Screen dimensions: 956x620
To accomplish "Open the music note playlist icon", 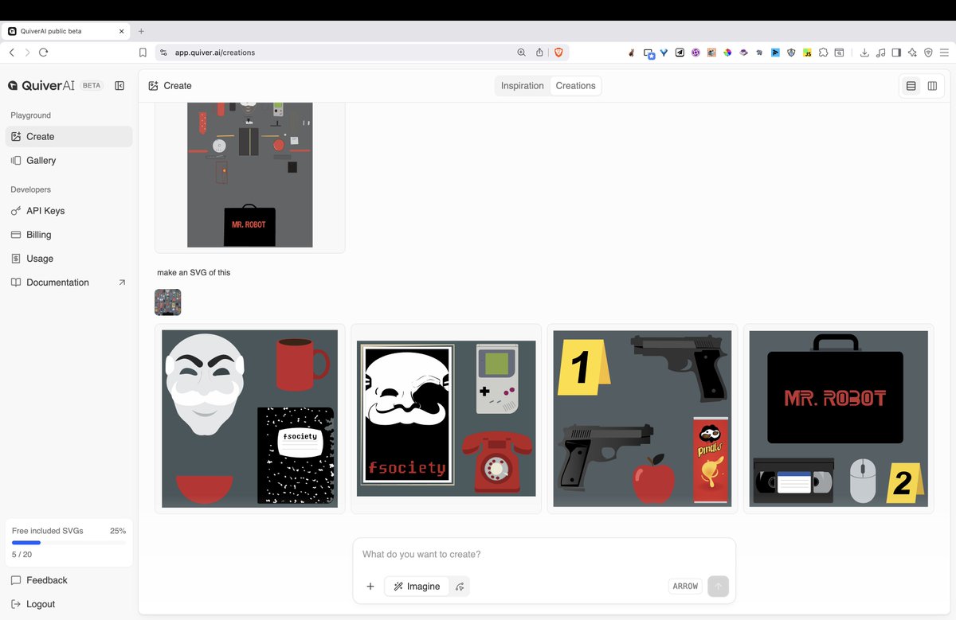I will point(880,53).
